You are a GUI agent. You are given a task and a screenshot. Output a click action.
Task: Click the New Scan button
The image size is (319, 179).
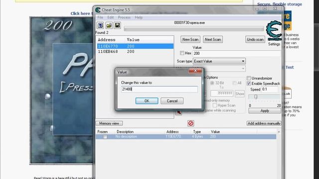[190, 39]
